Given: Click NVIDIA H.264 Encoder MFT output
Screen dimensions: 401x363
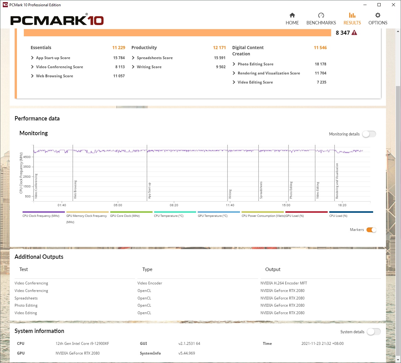Looking at the screenshot, I should pos(284,283).
